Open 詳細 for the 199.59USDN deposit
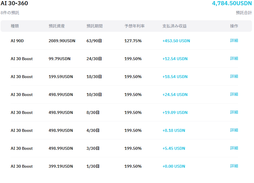254x183 pixels. (x=234, y=76)
